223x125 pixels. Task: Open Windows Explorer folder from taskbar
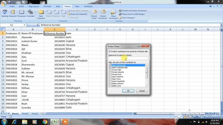(x=24, y=122)
